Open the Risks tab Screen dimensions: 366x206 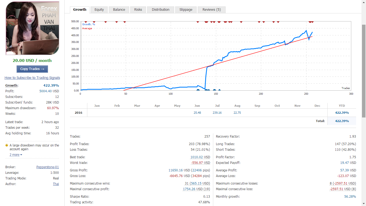(x=138, y=10)
